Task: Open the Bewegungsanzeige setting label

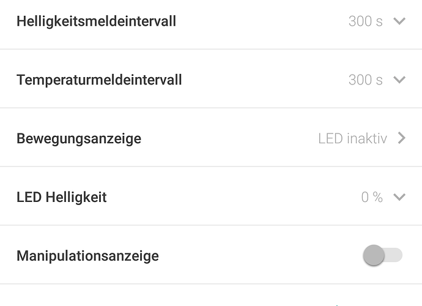Action: tap(79, 139)
